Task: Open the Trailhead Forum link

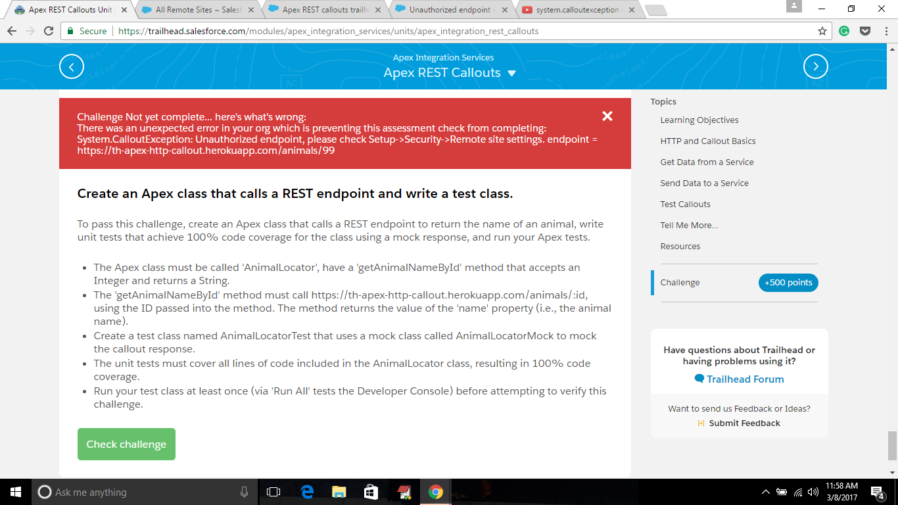Action: [739, 379]
